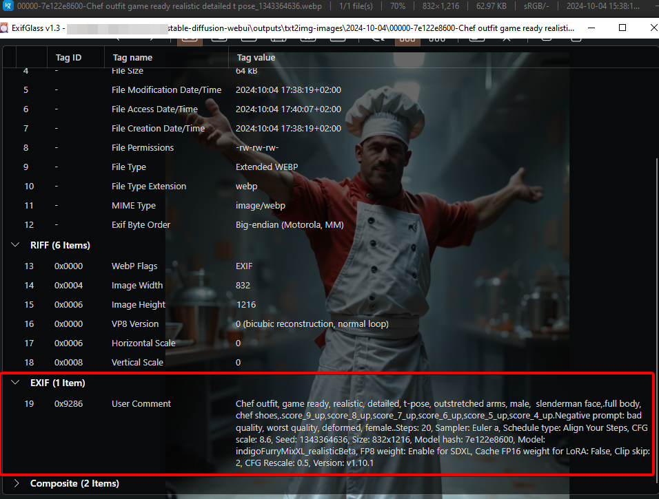Image resolution: width=659 pixels, height=499 pixels.
Task: Expand the Composite (2 Items) group
Action: click(16, 483)
